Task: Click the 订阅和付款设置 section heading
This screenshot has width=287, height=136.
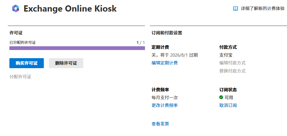Action: click(x=167, y=33)
